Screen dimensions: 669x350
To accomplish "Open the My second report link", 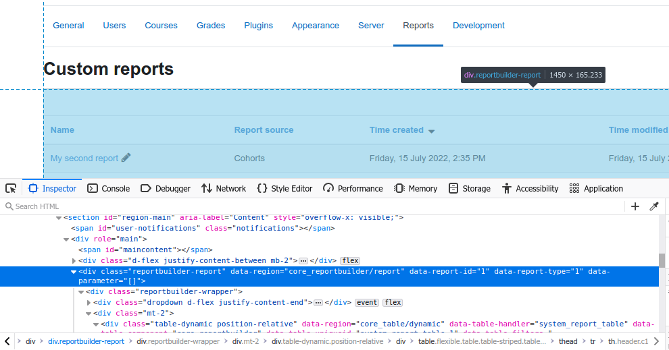I will coord(84,158).
